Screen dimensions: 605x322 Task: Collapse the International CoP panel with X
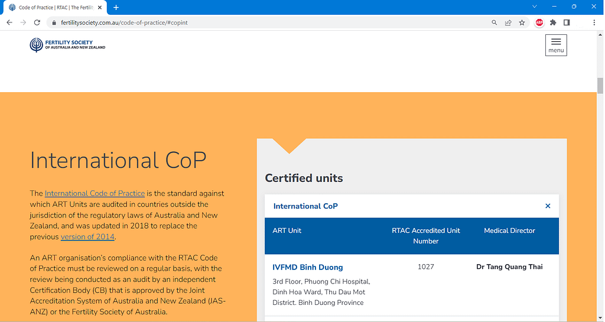point(548,206)
